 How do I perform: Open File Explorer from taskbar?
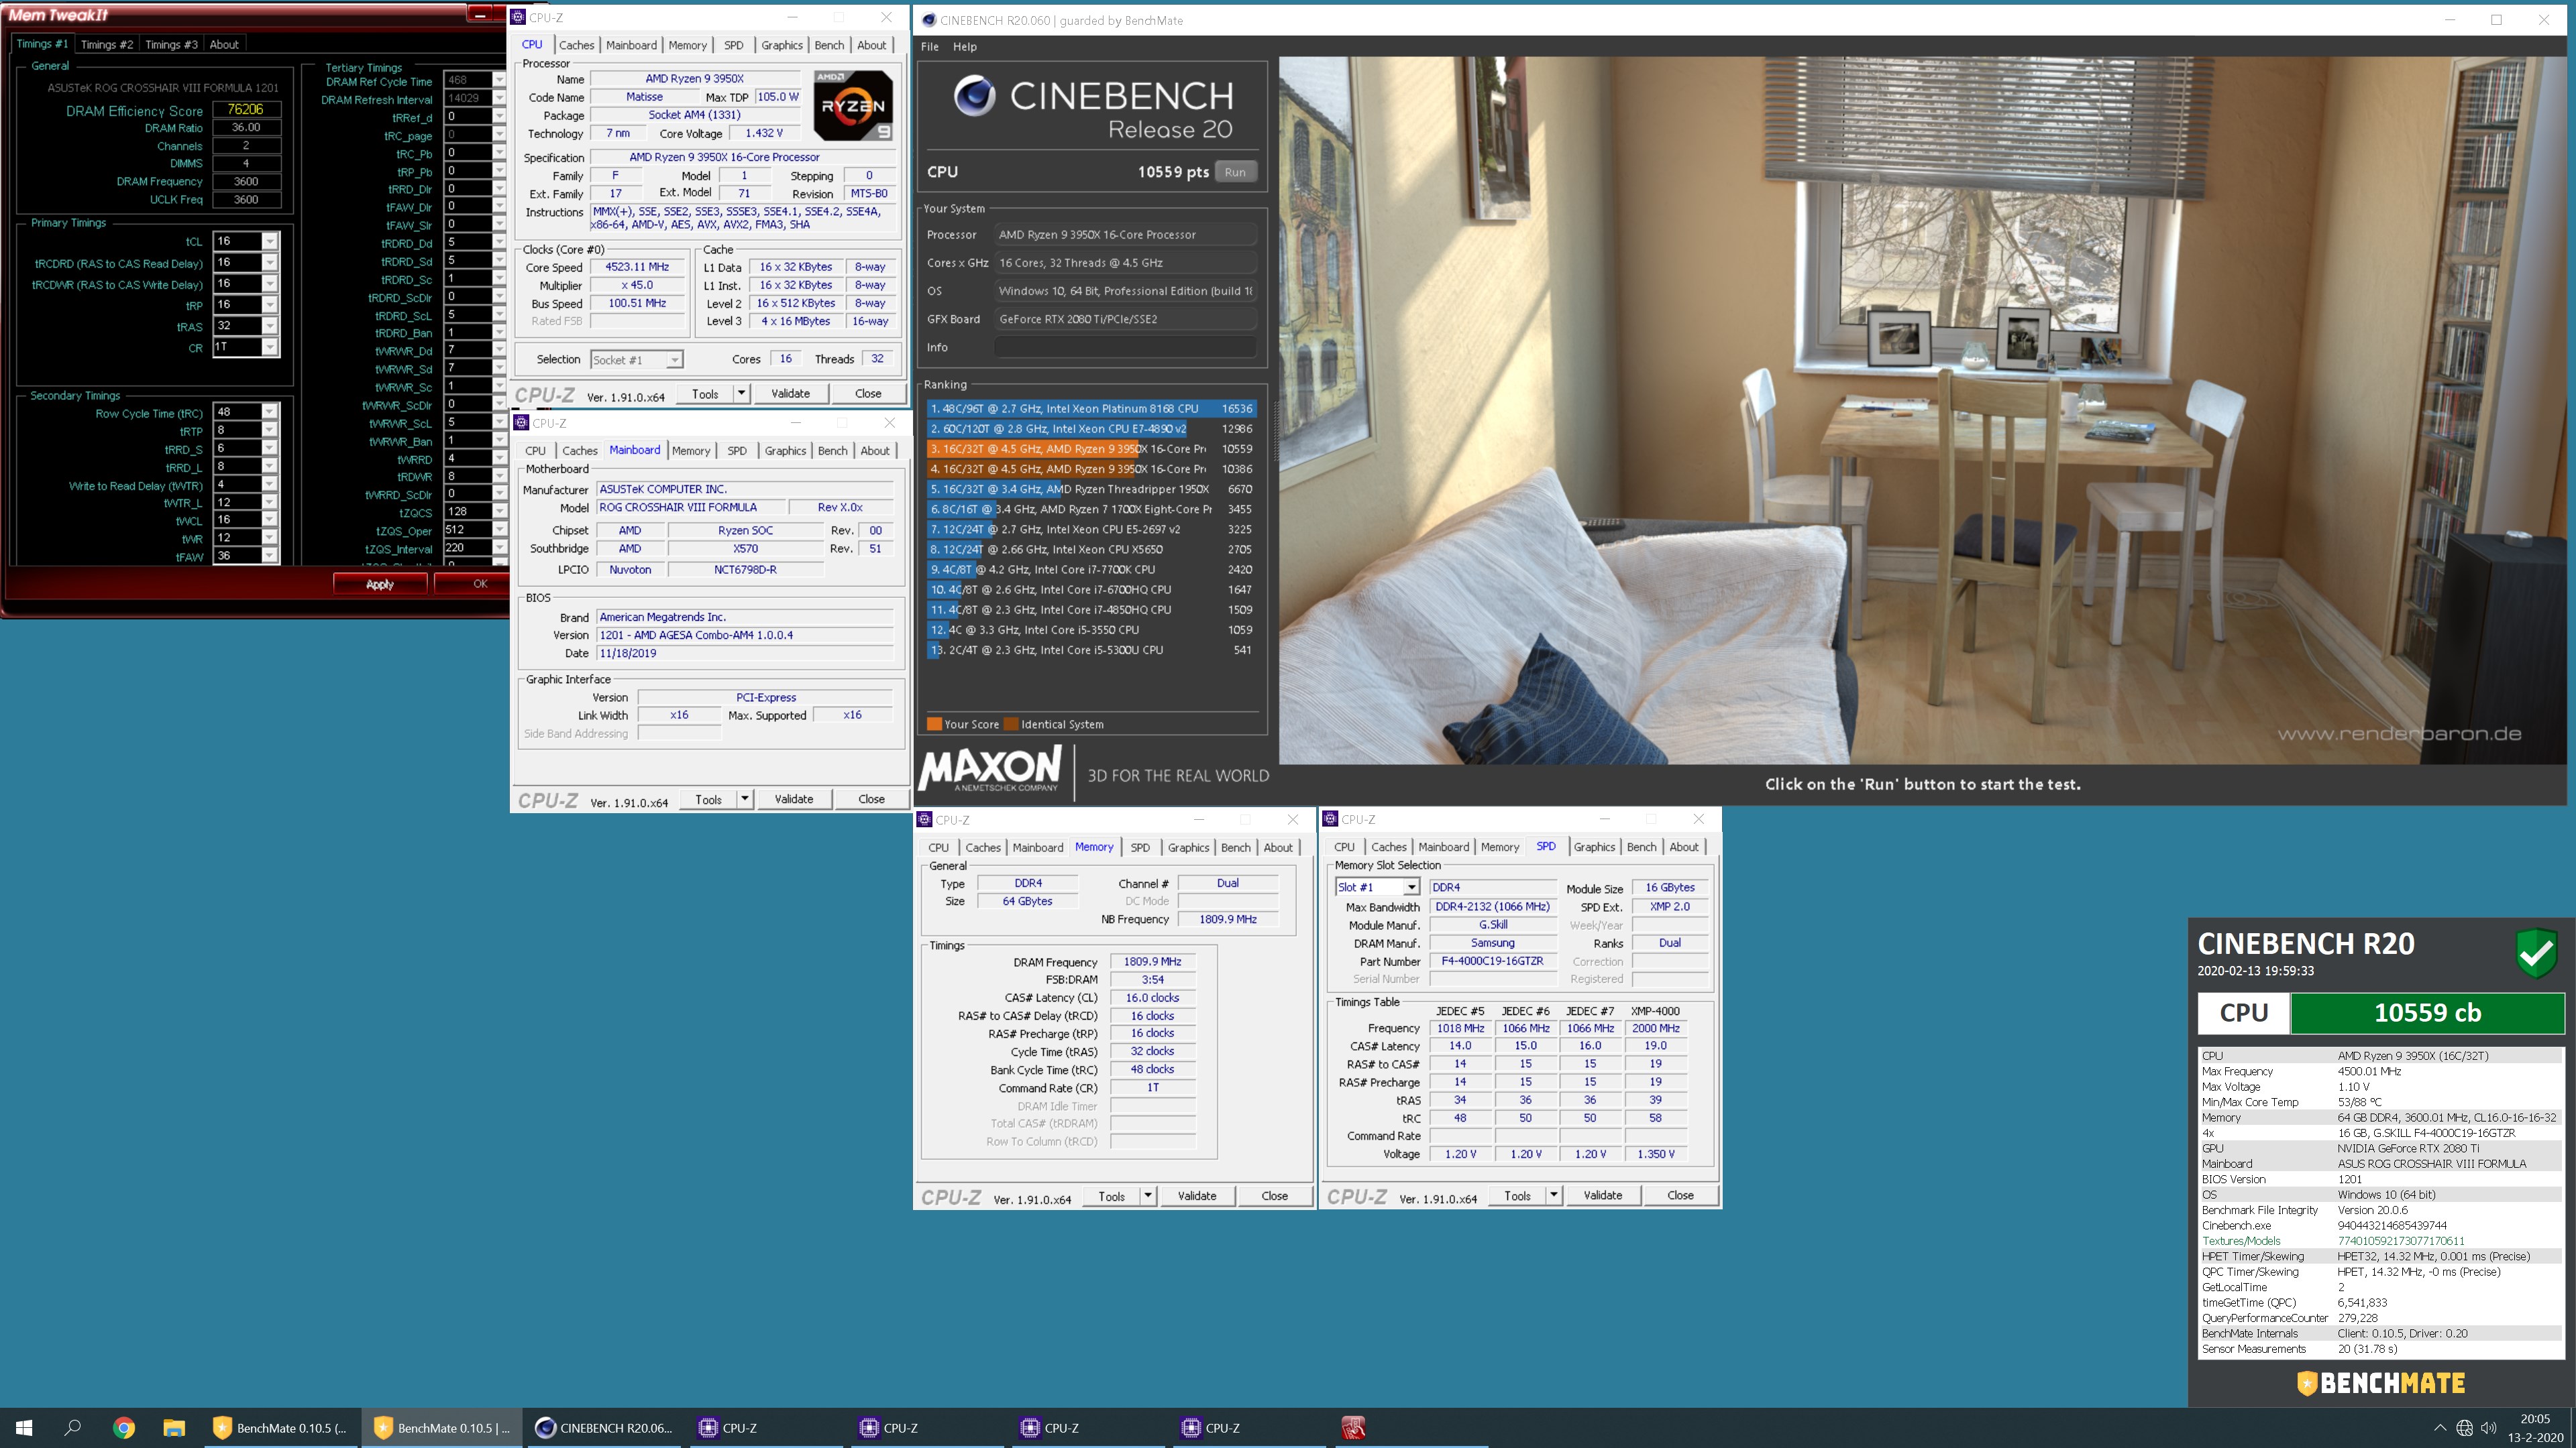tap(174, 1428)
